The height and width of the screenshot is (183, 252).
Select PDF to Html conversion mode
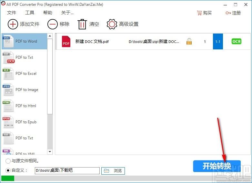tap(25, 106)
